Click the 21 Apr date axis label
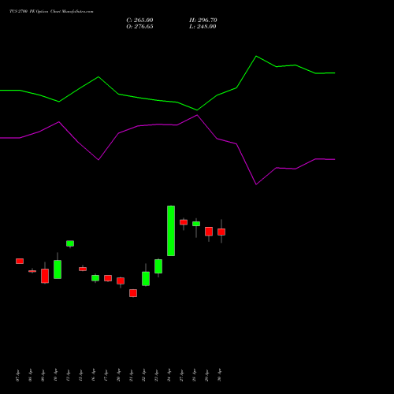 pyautogui.click(x=131, y=375)
